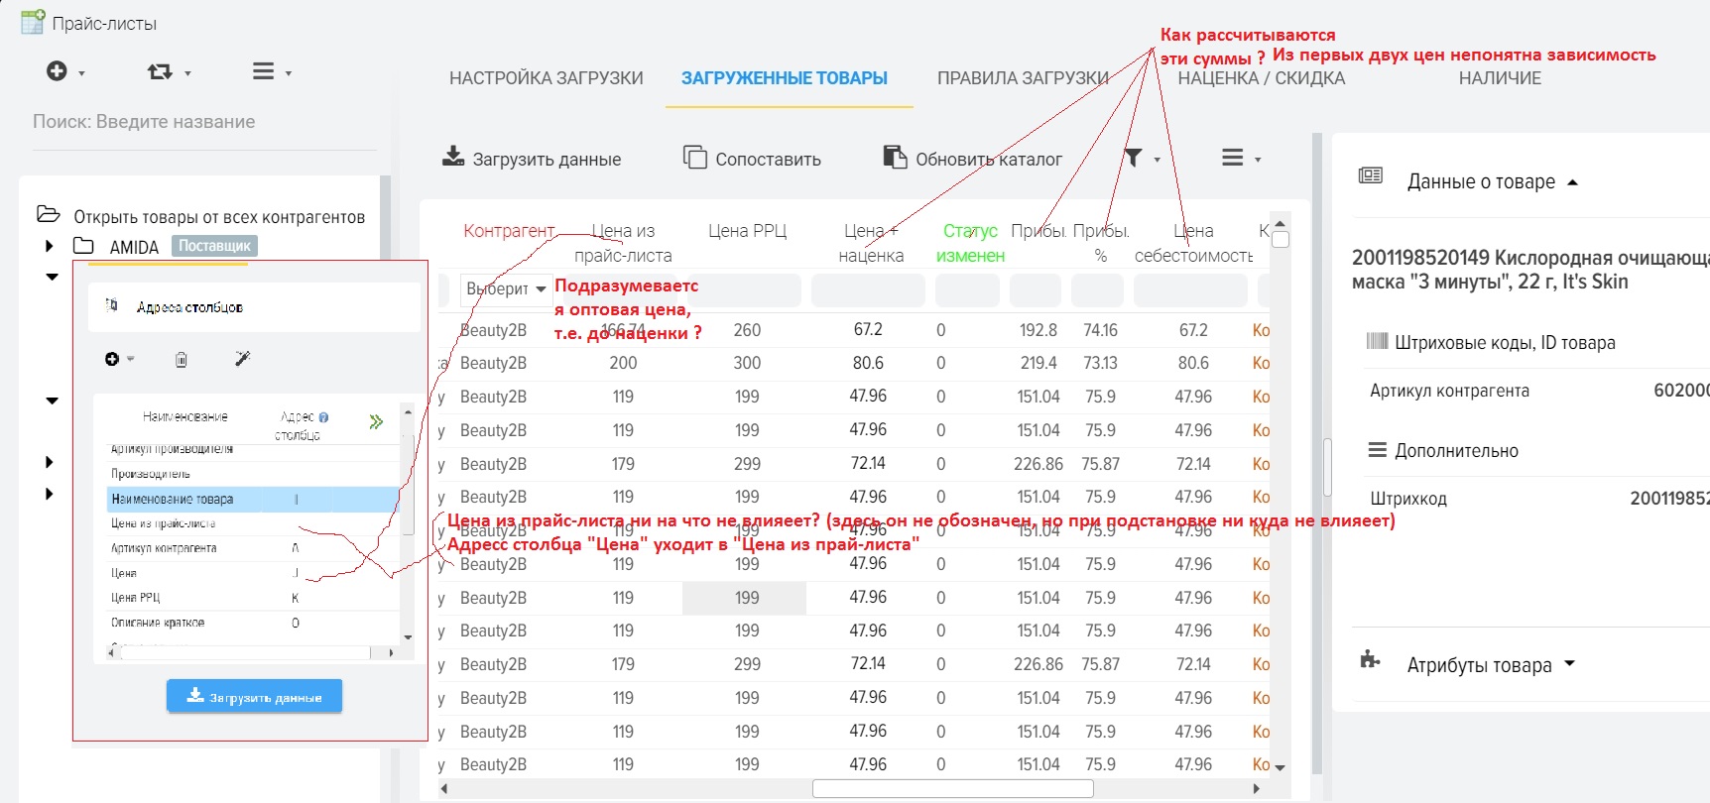The height and width of the screenshot is (803, 1710).
Task: Click the magic wand icon in Адреса столбцов
Action: pos(242,359)
